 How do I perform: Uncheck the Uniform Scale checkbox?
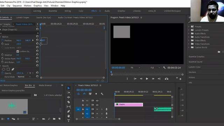coord(18,51)
